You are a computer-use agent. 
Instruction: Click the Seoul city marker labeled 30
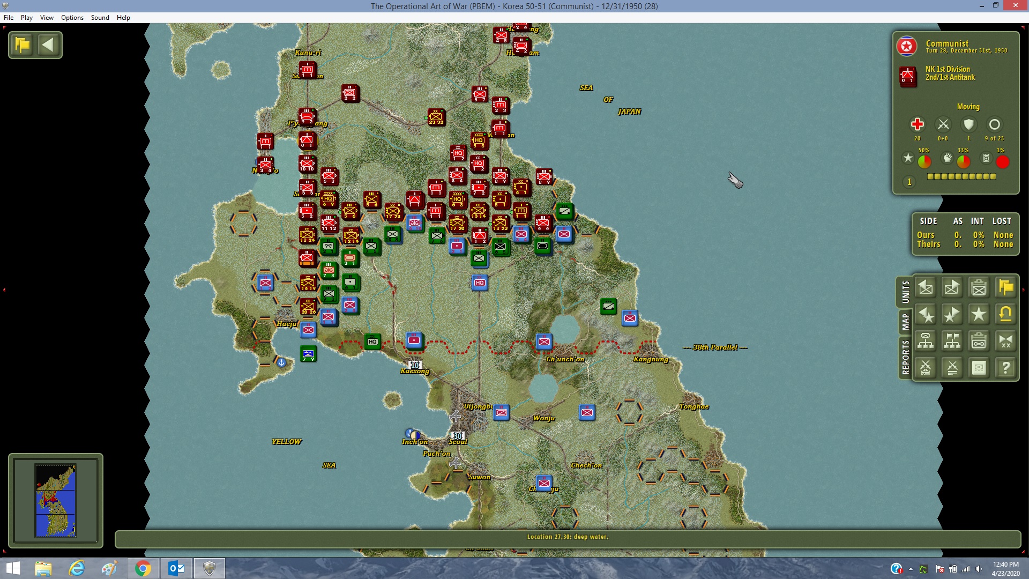click(x=457, y=436)
